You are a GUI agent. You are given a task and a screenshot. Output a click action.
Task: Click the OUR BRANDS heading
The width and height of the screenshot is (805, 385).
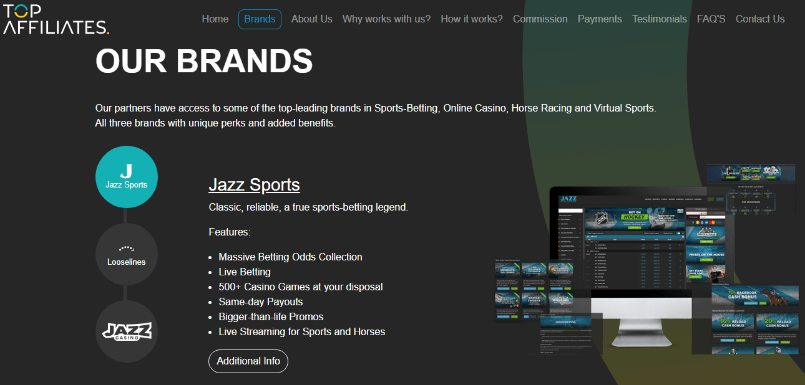[x=204, y=61]
